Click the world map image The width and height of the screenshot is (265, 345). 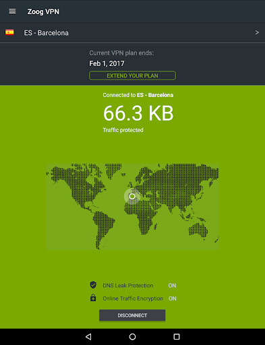point(132,206)
